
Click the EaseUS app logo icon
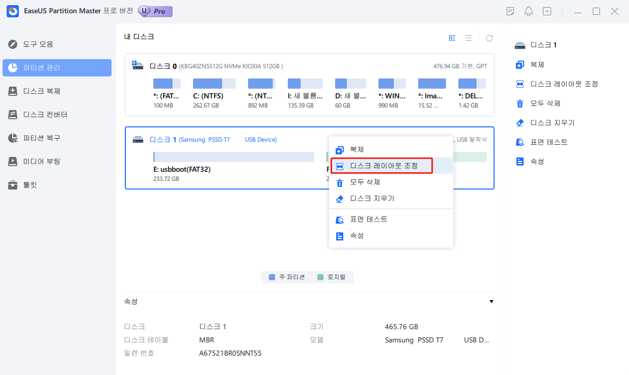(13, 11)
